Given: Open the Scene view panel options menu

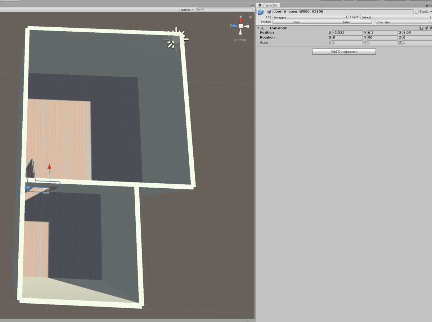Looking at the screenshot, I should point(251,5).
